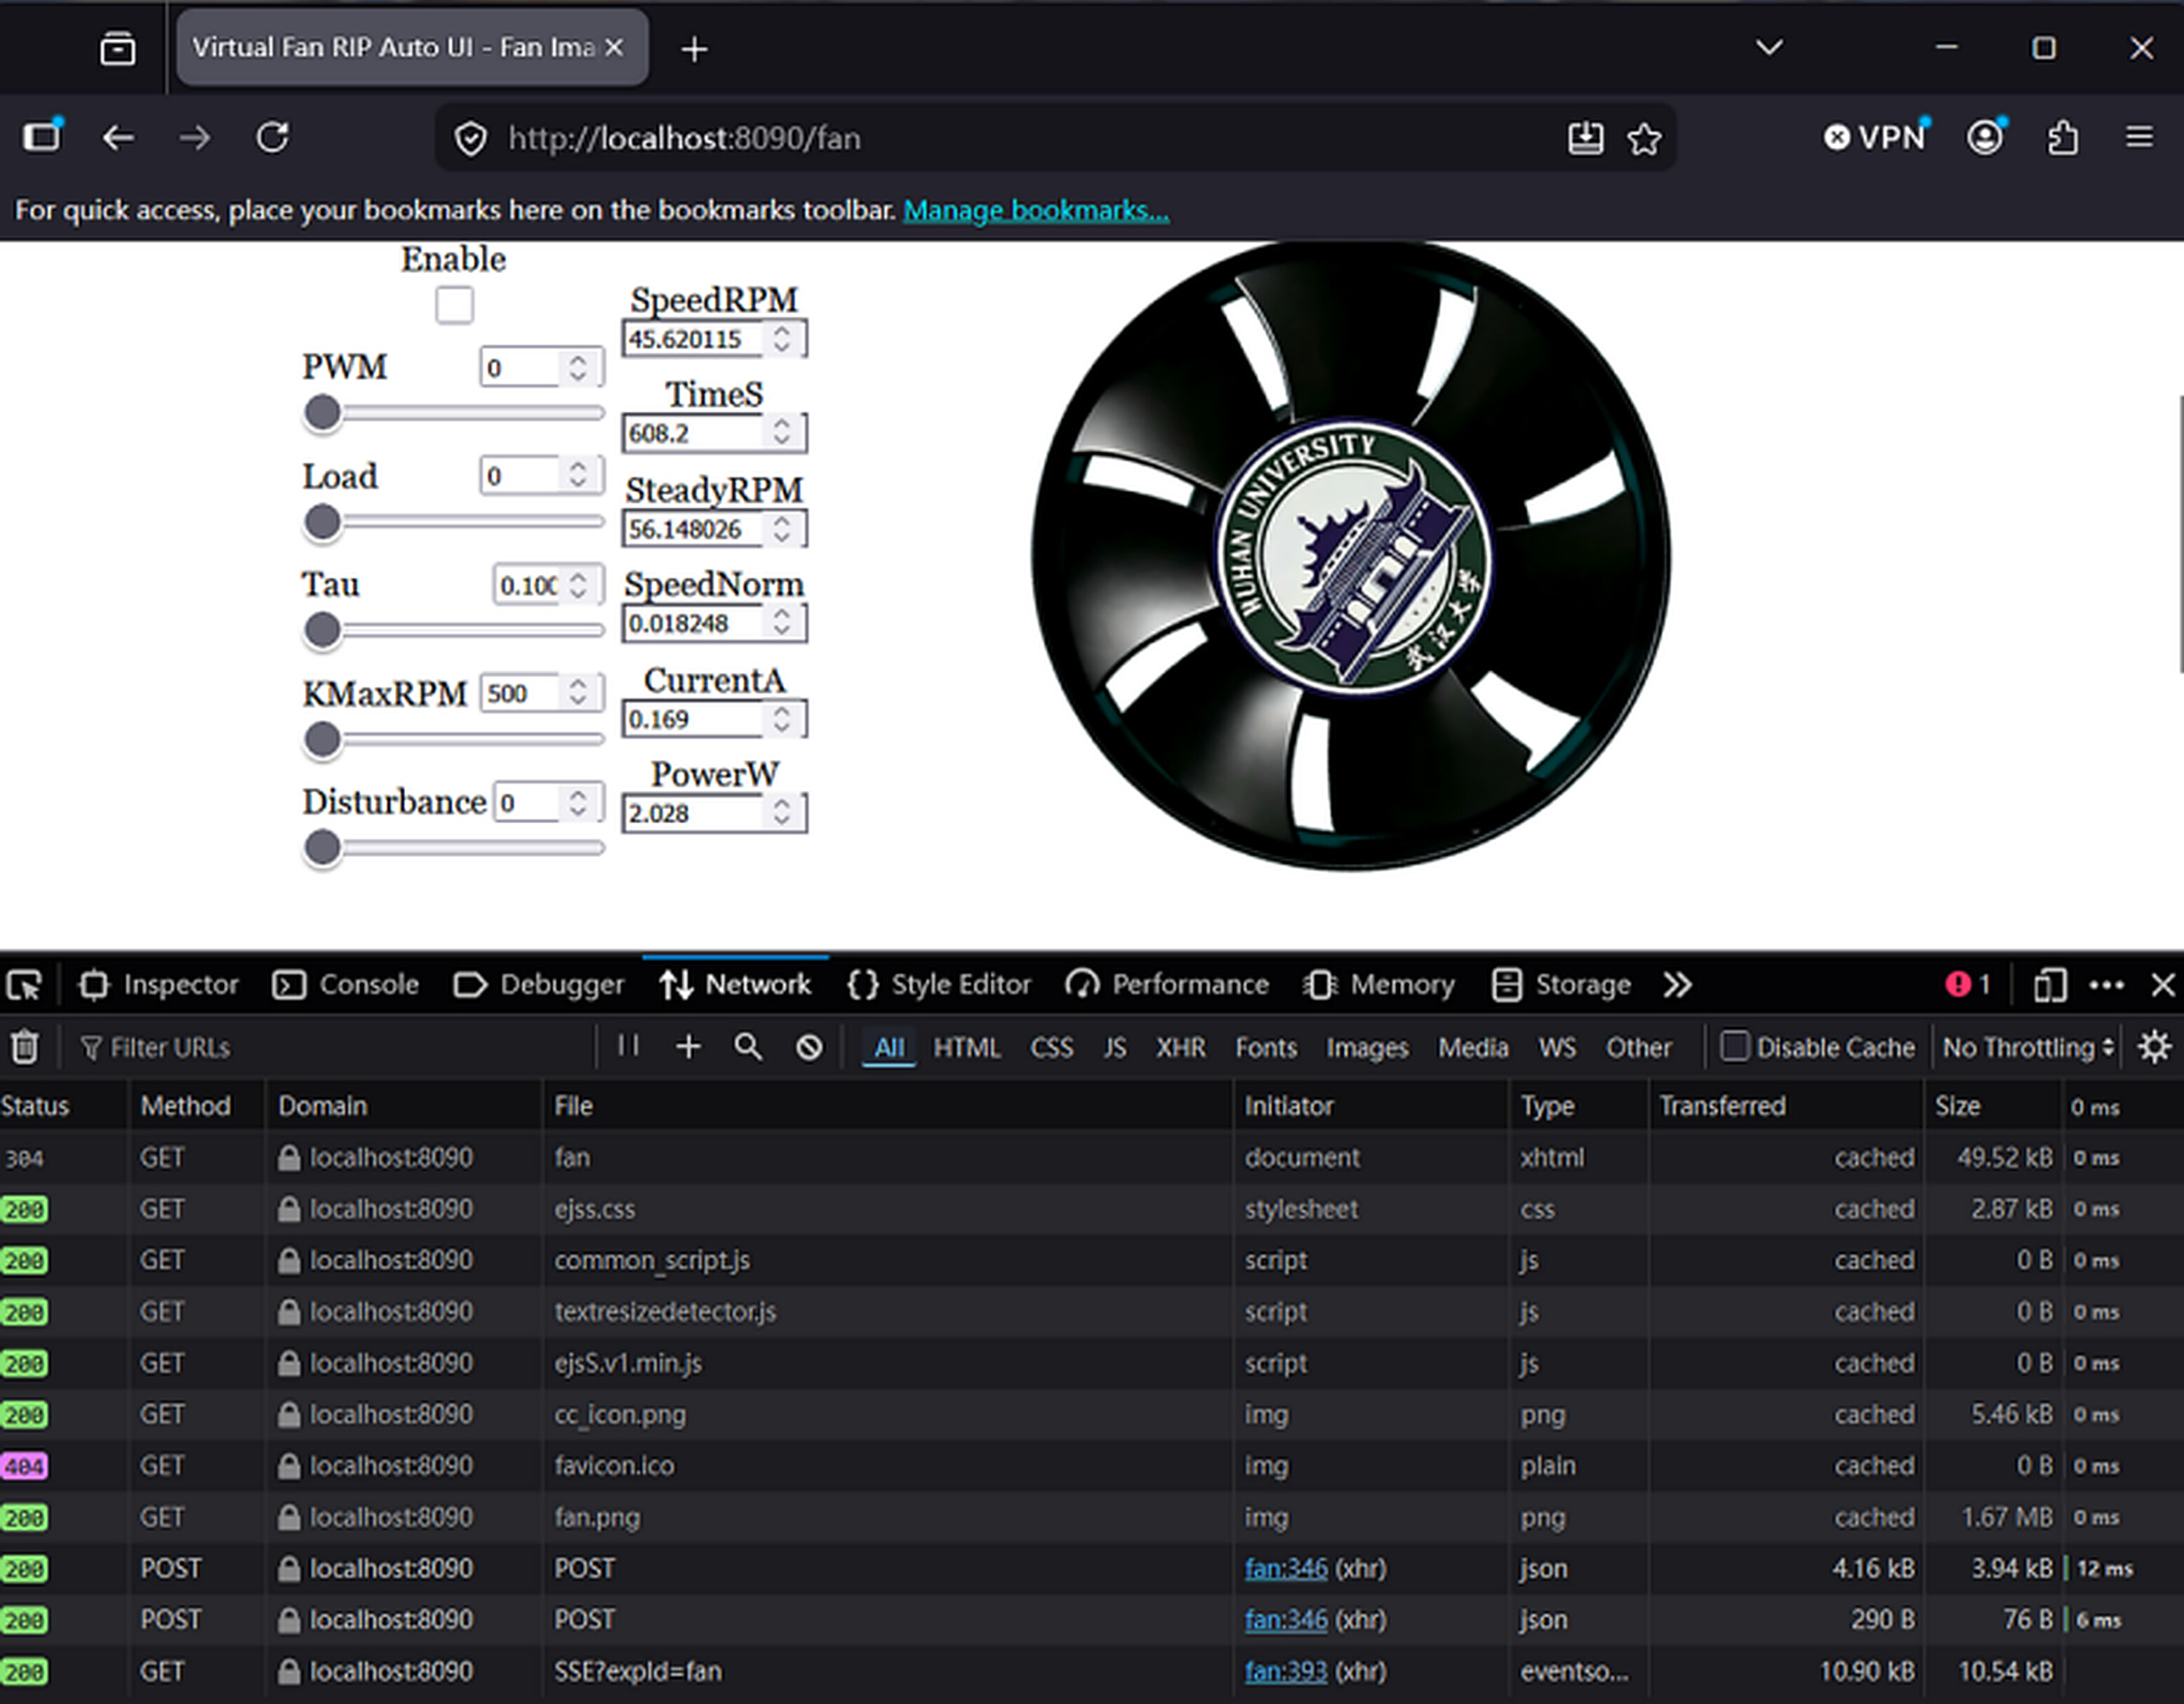
Task: Click the browser Back arrow
Action: pyautogui.click(x=118, y=138)
